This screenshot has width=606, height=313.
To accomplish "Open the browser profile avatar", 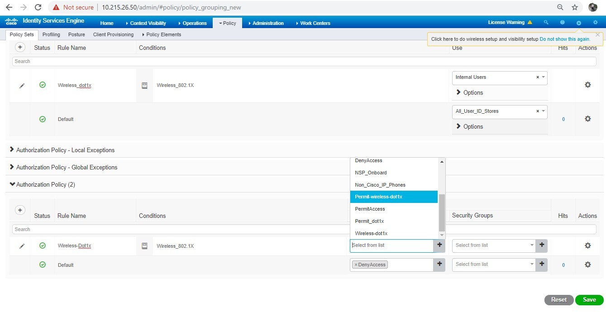I will coord(593,7).
